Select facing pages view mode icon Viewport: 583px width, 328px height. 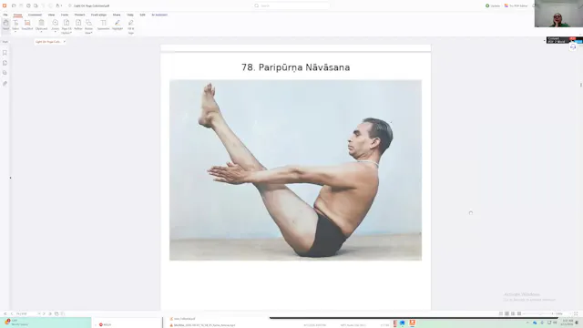(513, 313)
